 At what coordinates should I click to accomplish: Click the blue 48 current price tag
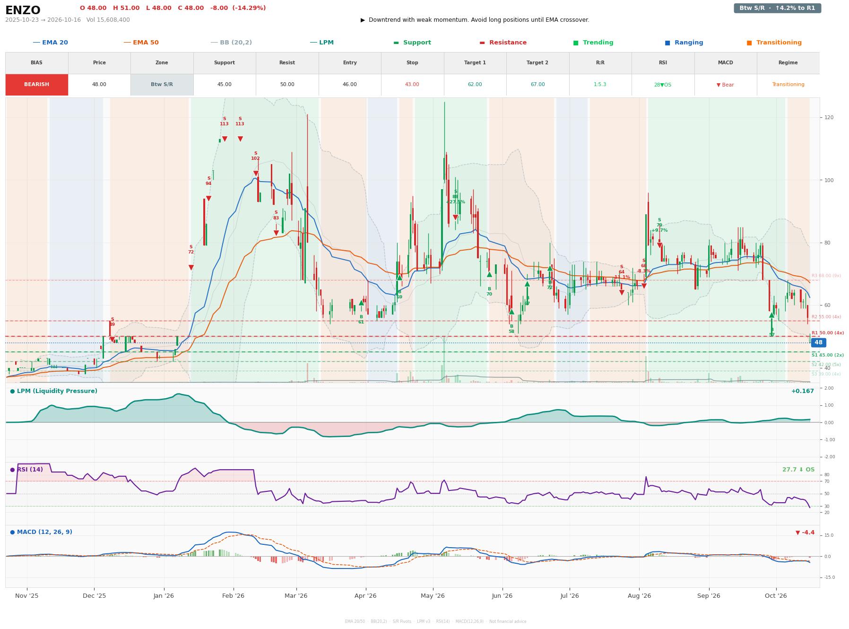(x=818, y=343)
